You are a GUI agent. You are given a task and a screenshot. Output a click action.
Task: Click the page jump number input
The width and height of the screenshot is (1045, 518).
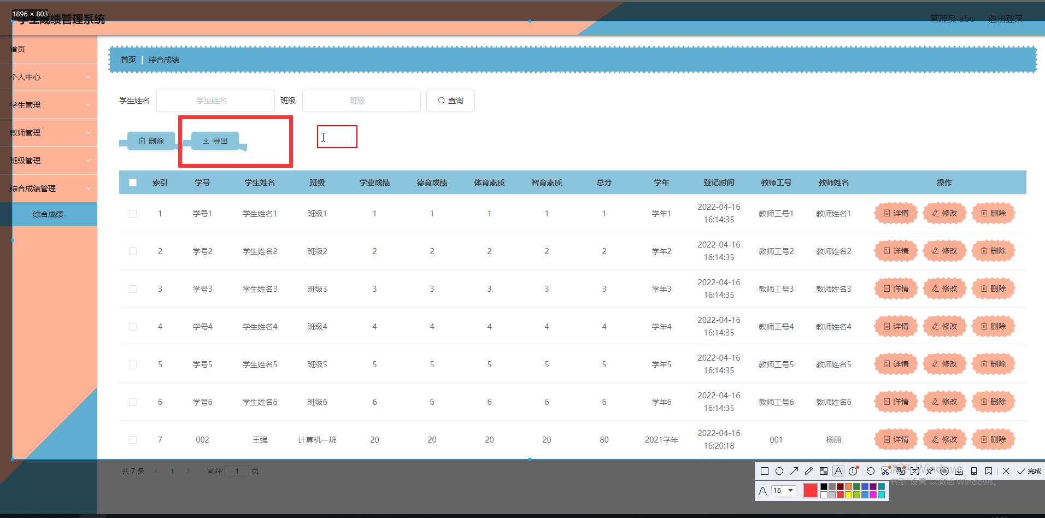click(x=237, y=471)
